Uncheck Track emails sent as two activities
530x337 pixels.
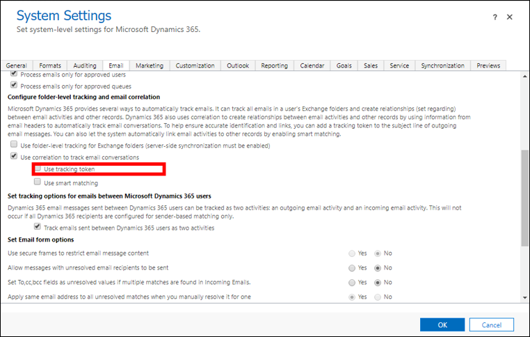coord(38,227)
